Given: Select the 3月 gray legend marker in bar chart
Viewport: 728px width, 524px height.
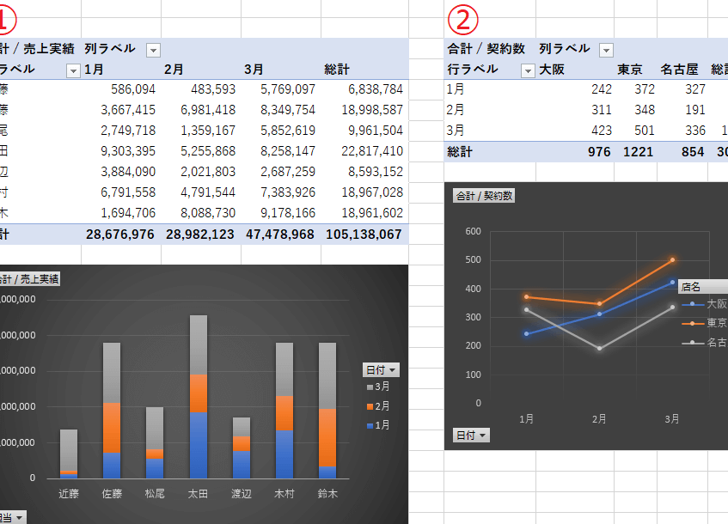Looking at the screenshot, I should [370, 388].
